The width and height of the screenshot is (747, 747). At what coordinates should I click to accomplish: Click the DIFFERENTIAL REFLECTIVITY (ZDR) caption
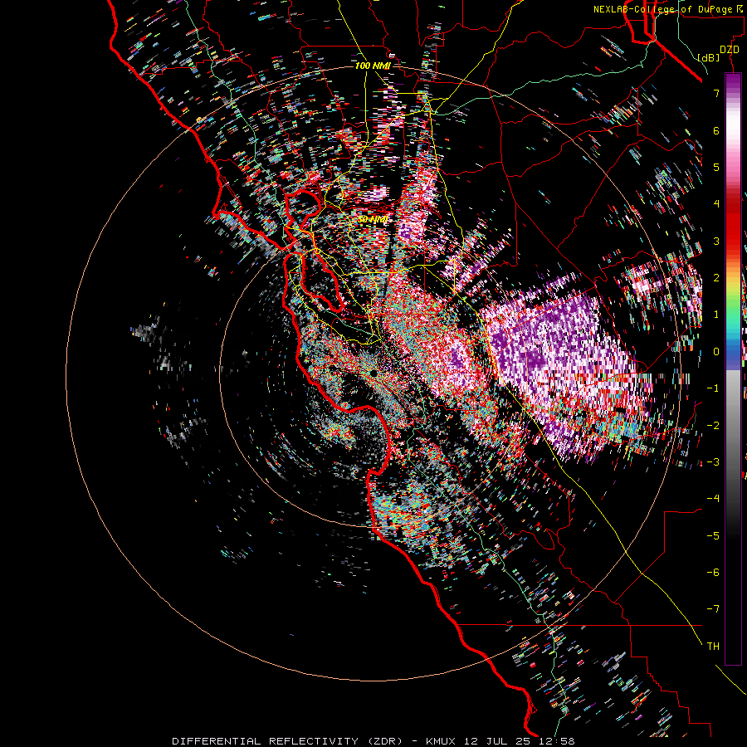tap(287, 741)
